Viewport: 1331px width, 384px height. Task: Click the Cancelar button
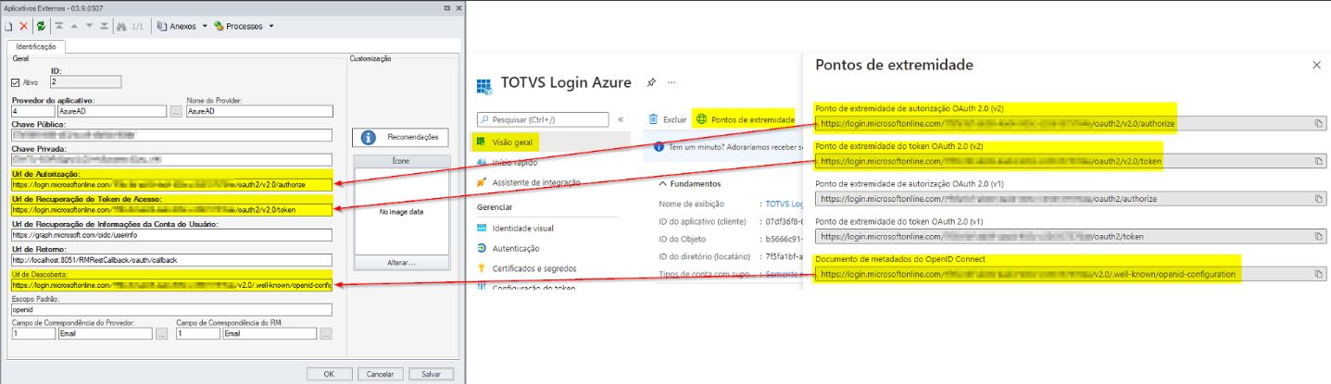380,375
